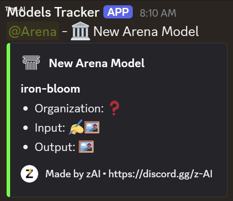Click the red question mark emoji

(x=114, y=108)
